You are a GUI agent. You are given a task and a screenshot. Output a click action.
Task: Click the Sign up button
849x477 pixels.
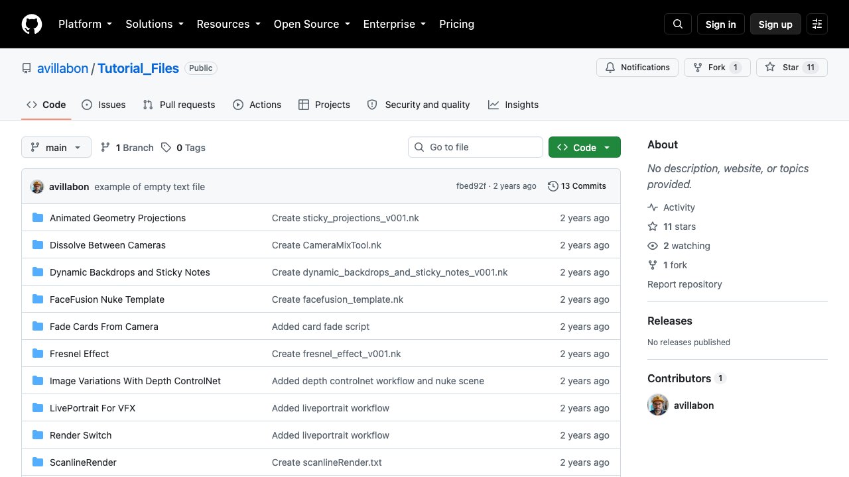775,24
